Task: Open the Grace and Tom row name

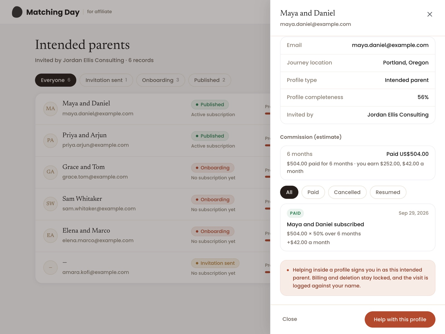Action: coord(83,167)
